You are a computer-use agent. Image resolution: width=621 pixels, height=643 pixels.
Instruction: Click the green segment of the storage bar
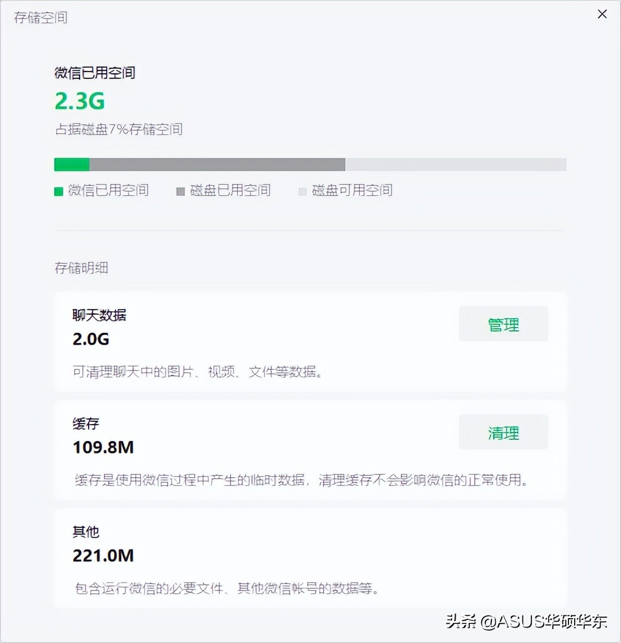71,164
